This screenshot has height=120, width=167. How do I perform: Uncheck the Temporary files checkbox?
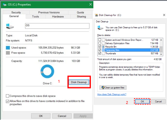click(99, 50)
